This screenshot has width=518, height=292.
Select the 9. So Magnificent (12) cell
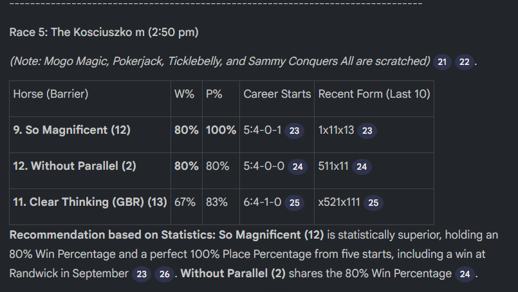tap(90, 135)
